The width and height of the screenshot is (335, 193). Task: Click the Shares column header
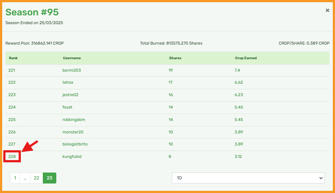tap(175, 58)
